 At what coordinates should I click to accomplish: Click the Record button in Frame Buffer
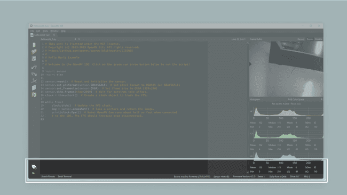click(301, 39)
